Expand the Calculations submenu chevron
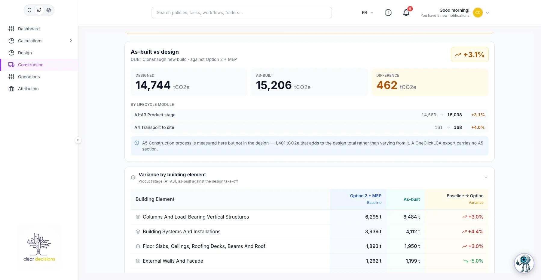 tap(71, 41)
